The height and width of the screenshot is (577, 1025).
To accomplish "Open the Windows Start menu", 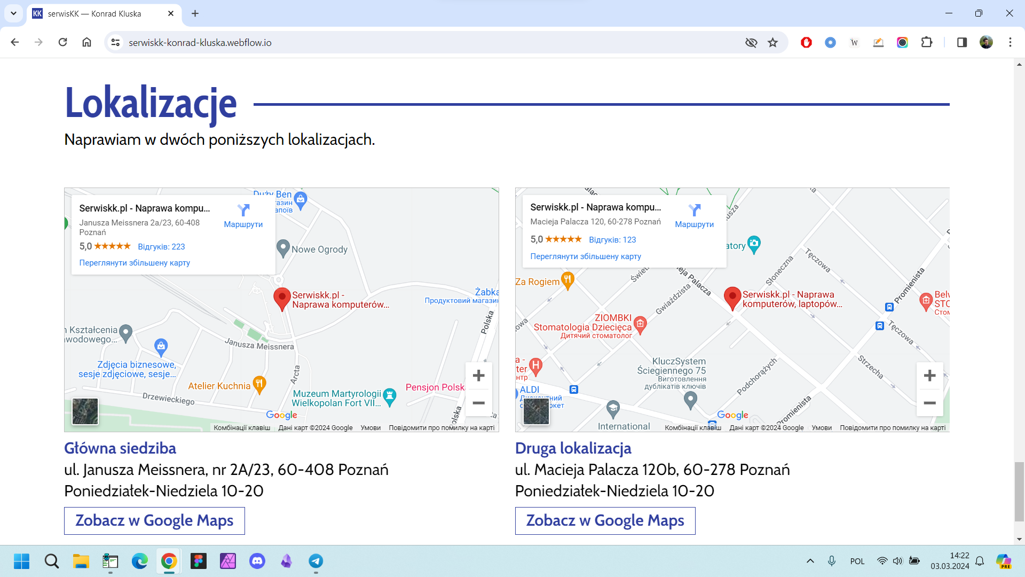I will point(21,562).
